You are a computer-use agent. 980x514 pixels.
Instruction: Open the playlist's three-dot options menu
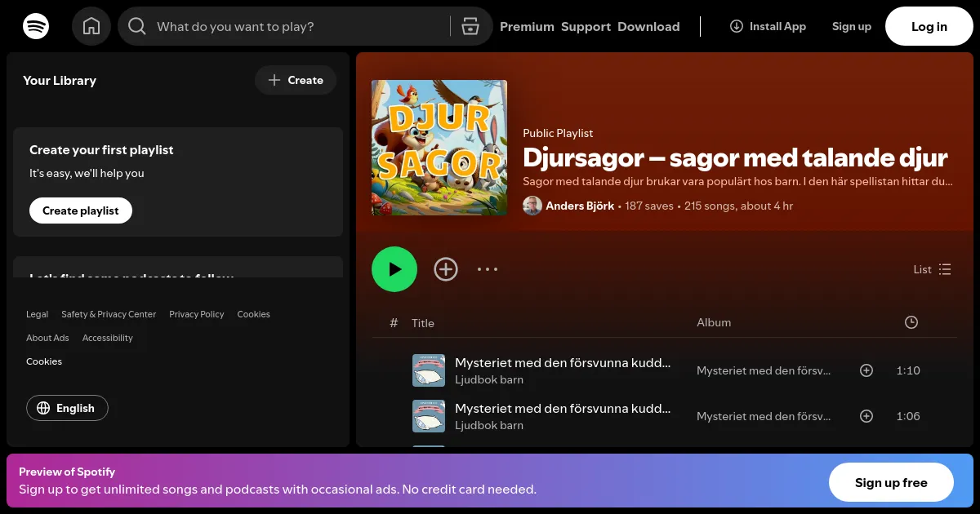click(488, 269)
